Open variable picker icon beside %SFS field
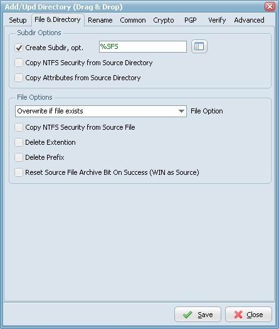The image size is (279, 329). coord(199,46)
